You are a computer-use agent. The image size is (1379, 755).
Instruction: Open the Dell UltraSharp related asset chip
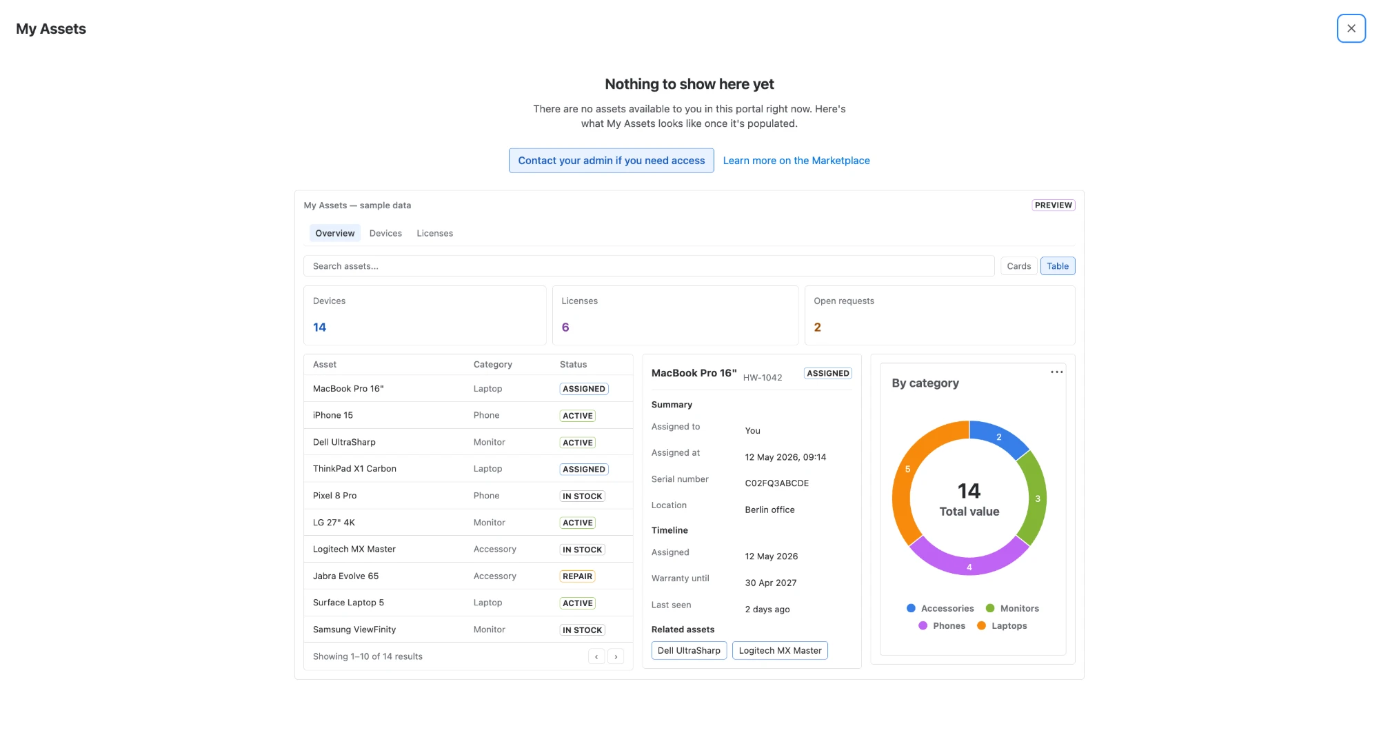click(x=688, y=650)
